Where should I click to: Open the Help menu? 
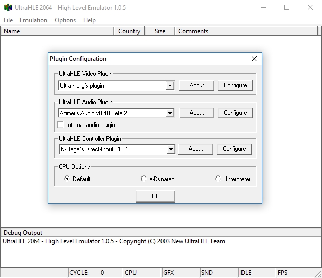coord(89,20)
